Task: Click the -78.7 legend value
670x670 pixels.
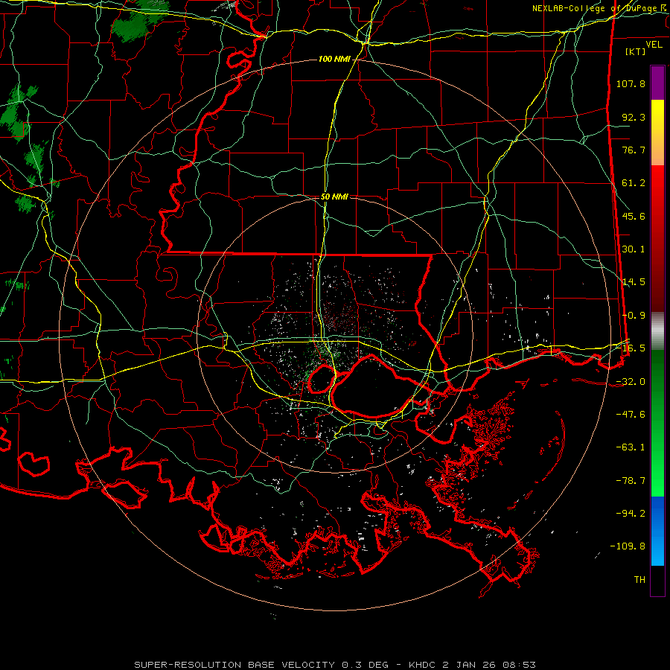Action: 631,481
